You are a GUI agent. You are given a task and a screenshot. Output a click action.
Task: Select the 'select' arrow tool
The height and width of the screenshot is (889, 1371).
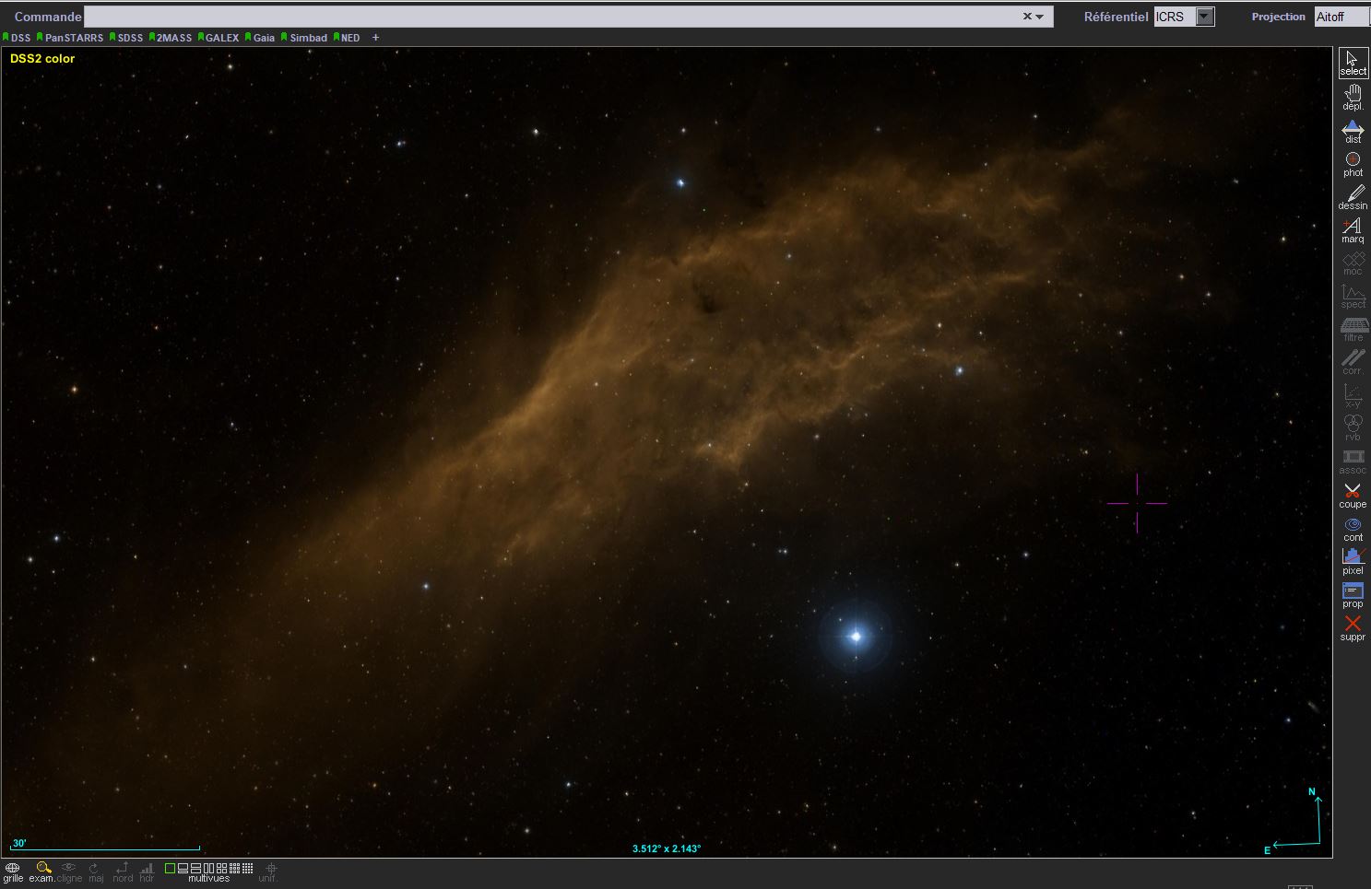[1353, 63]
